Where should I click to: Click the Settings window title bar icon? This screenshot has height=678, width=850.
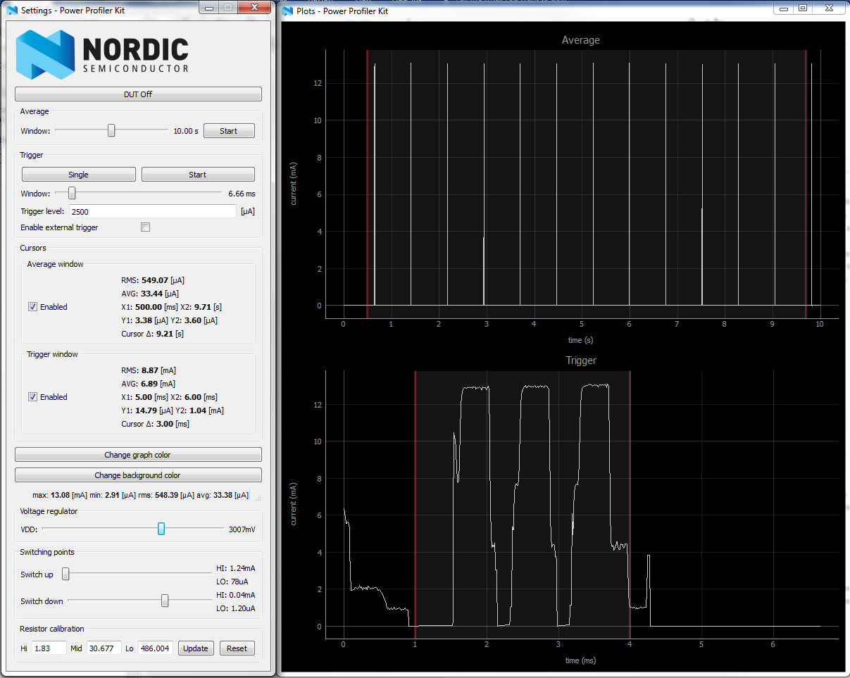click(11, 11)
